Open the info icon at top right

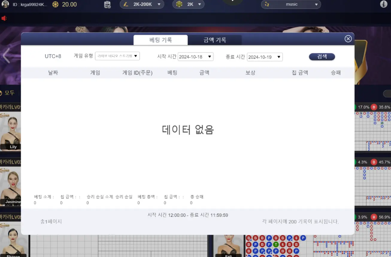click(384, 4)
